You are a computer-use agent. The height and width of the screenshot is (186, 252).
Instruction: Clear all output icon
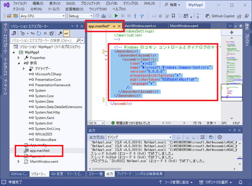pyautogui.click(x=202, y=137)
